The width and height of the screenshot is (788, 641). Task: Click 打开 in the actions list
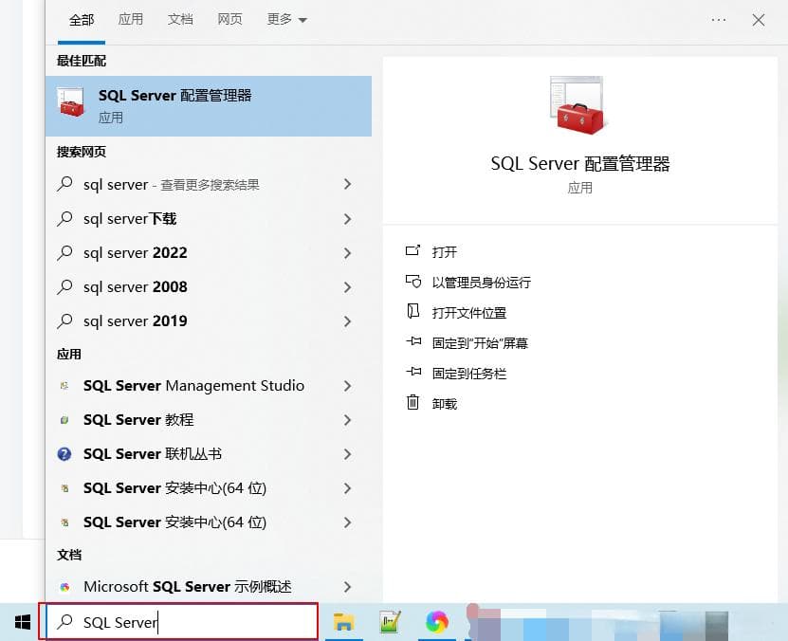coord(444,251)
